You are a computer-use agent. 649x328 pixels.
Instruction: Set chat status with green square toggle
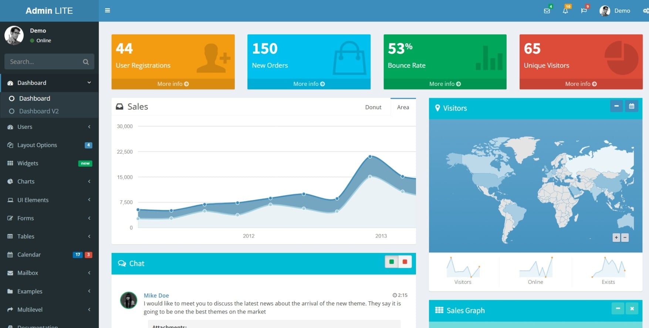click(x=391, y=262)
